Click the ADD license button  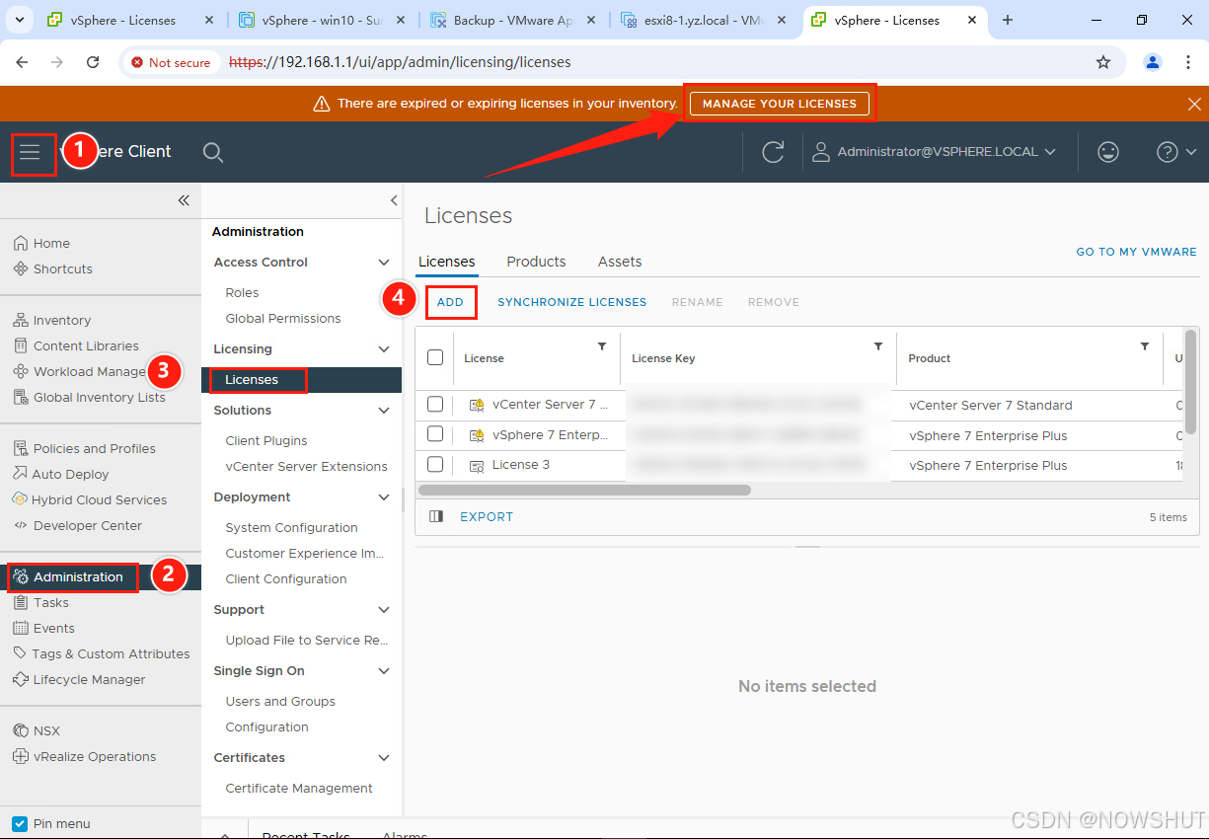coord(450,302)
